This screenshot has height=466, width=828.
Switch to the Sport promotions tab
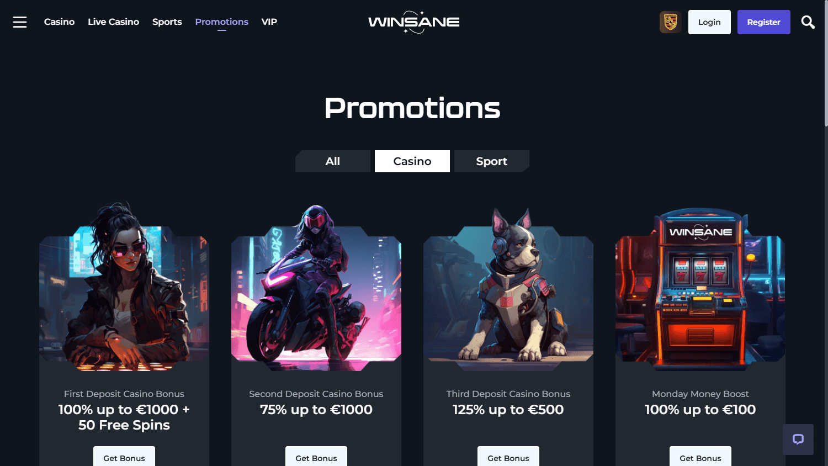tap(492, 161)
